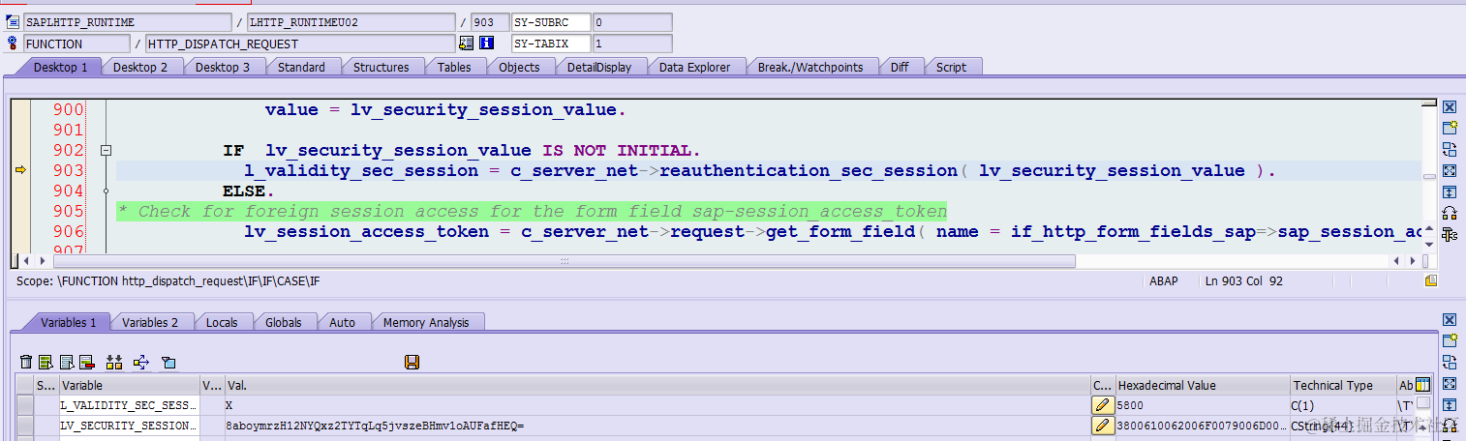Click the Technical Type column header
This screenshot has width=1466, height=441.
pos(1343,385)
